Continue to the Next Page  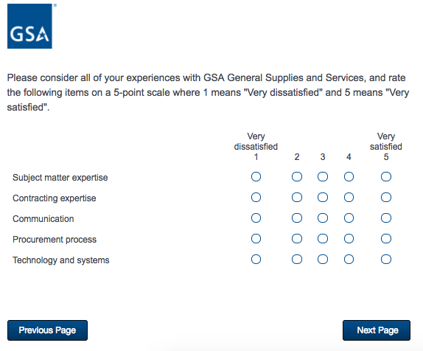pyautogui.click(x=377, y=330)
